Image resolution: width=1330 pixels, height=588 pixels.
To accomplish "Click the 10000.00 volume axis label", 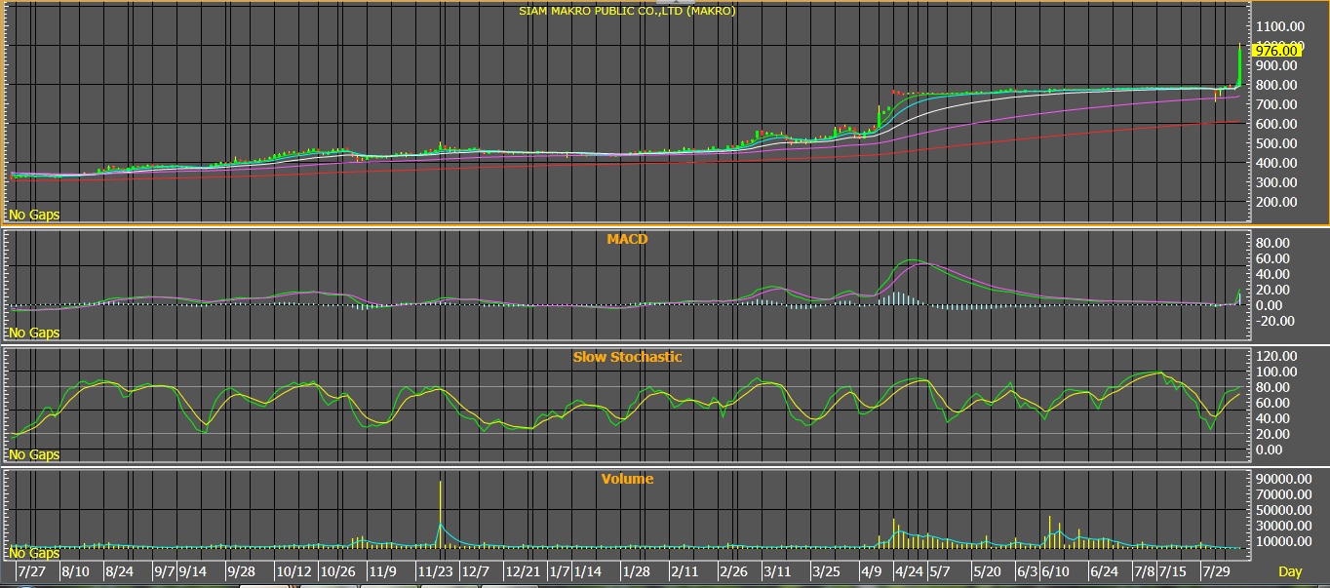I will [1285, 541].
